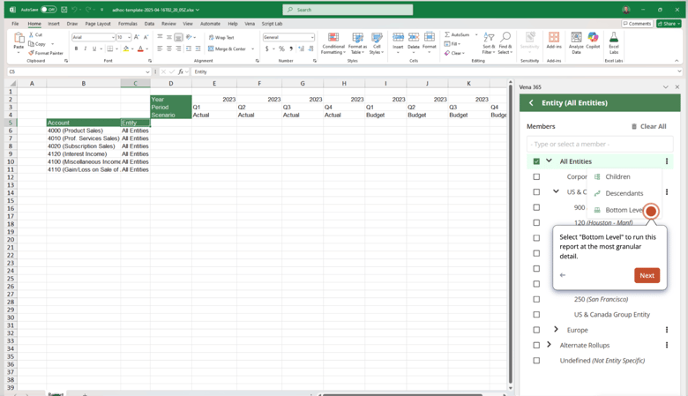This screenshot has height=396, width=688.
Task: Click the Next button in tooltip
Action: coord(647,275)
